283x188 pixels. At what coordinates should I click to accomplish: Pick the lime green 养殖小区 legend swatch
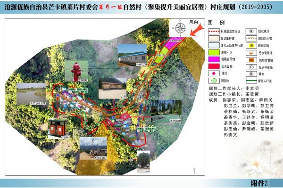[214, 52]
